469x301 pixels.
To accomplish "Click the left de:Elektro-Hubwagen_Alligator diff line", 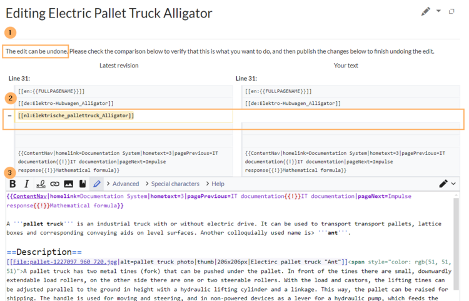I will 66,103.
